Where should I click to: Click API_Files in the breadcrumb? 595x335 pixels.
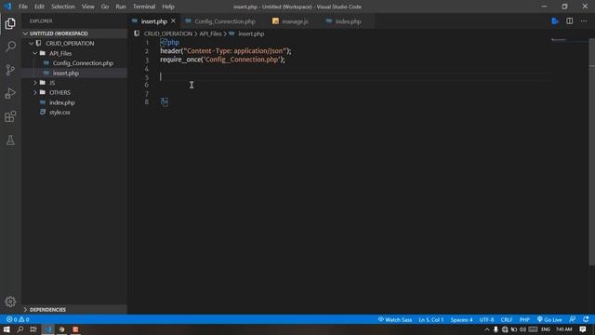[210, 33]
